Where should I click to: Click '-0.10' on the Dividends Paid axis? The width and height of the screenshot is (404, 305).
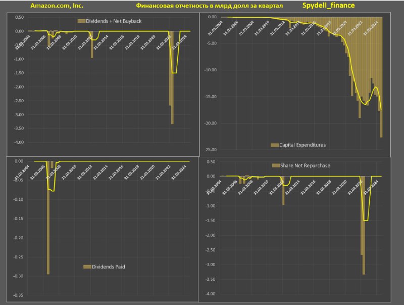pos(18,199)
